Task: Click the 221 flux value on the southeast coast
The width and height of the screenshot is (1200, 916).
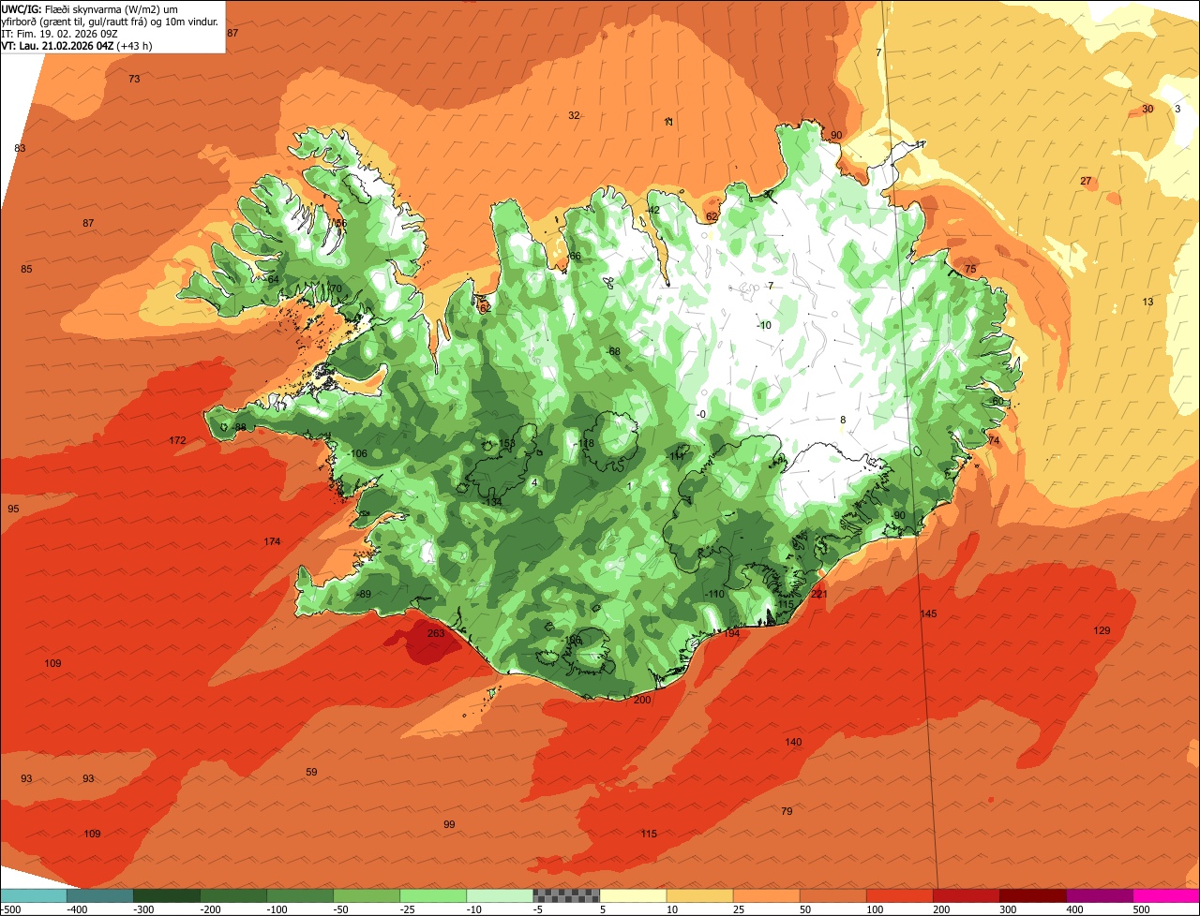Action: pos(819,594)
